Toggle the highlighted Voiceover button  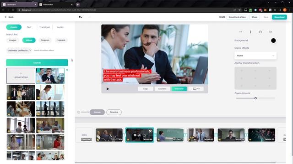179,89
